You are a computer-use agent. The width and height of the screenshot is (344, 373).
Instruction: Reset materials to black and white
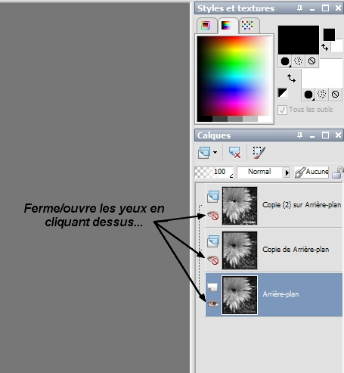pyautogui.click(x=282, y=93)
